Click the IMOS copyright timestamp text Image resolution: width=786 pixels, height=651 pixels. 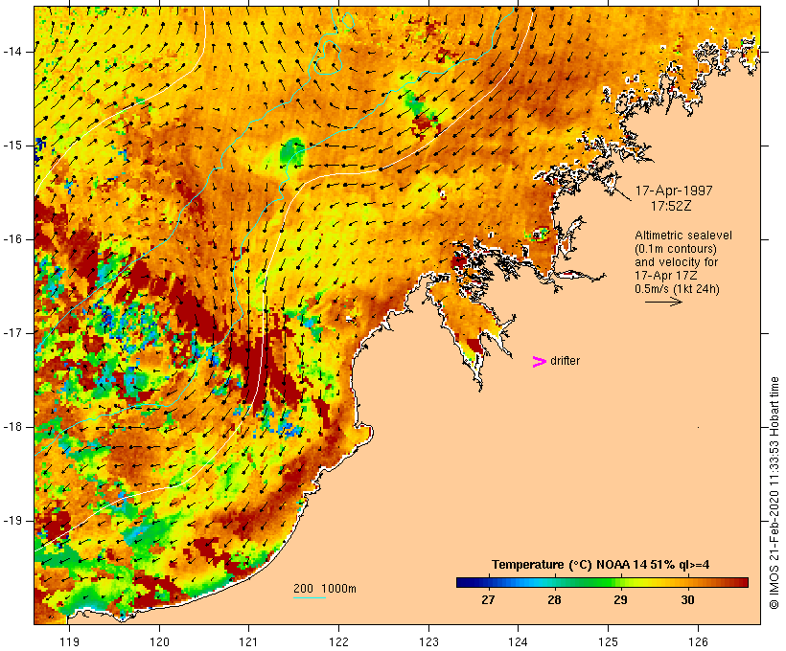tap(774, 493)
